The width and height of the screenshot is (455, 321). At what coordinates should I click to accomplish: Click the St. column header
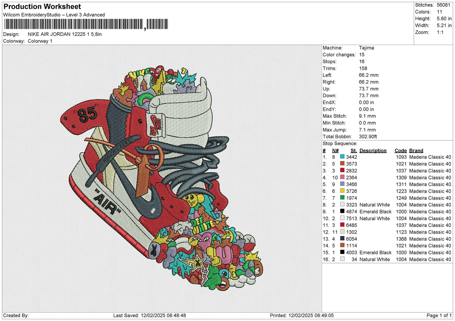point(354,150)
